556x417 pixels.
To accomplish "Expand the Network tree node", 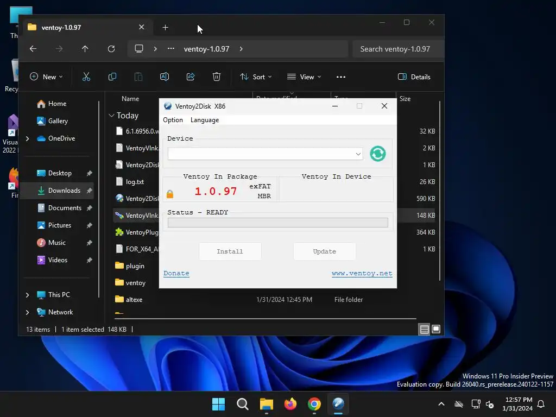I will [27, 312].
